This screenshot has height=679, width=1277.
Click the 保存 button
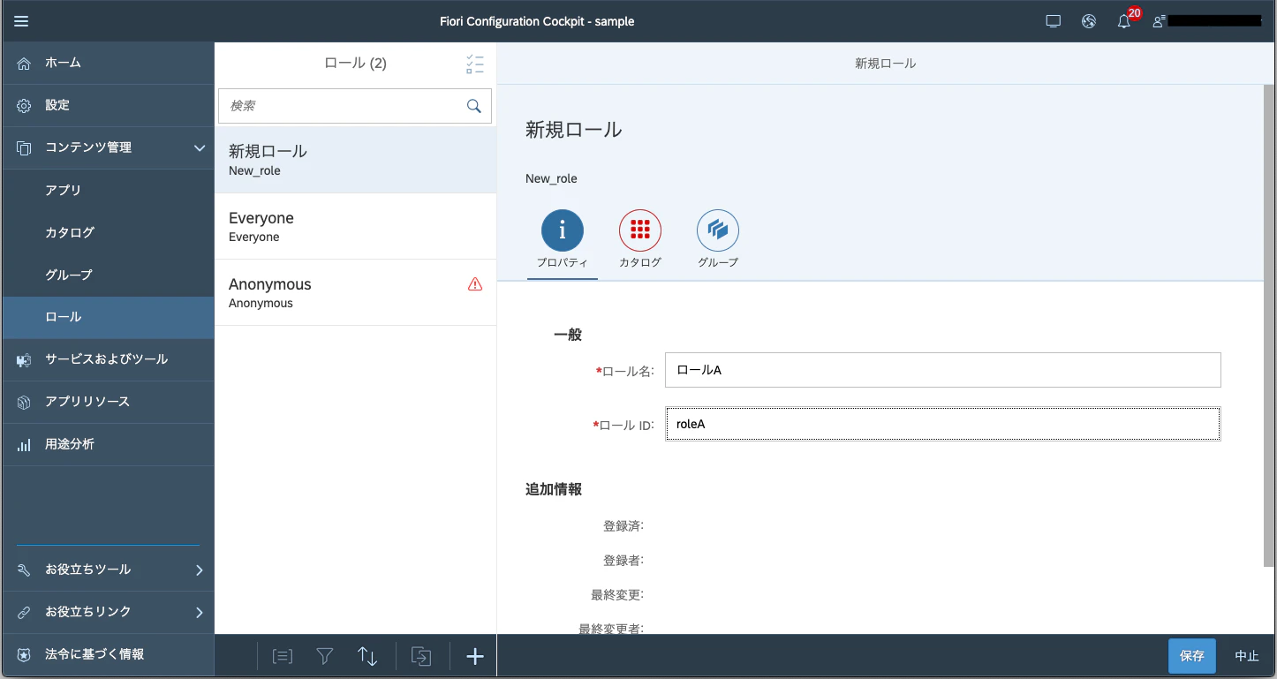tap(1191, 656)
